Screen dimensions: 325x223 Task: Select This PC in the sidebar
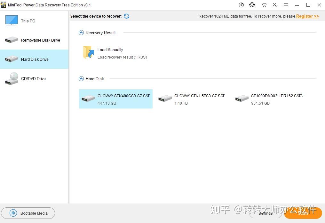click(34, 21)
